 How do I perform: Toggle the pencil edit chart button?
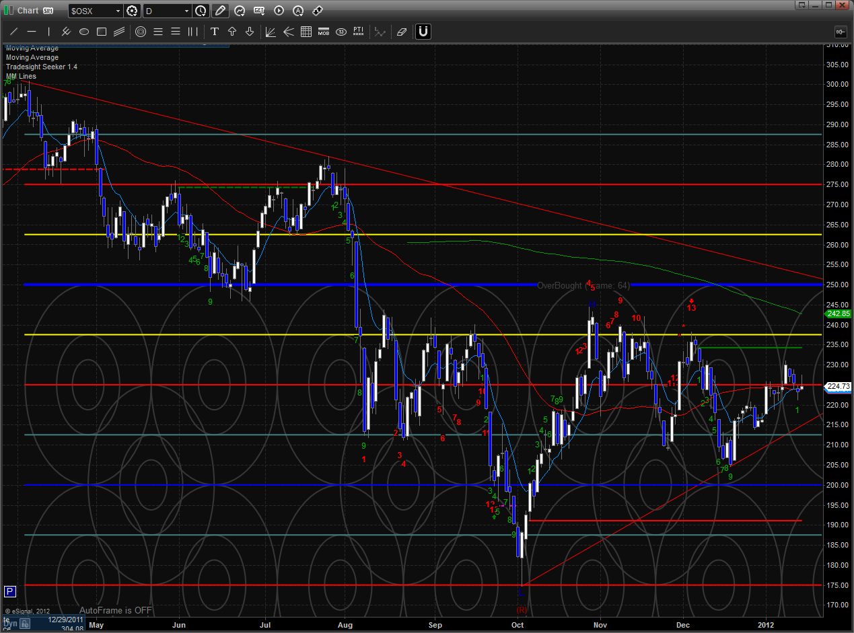coord(220,11)
